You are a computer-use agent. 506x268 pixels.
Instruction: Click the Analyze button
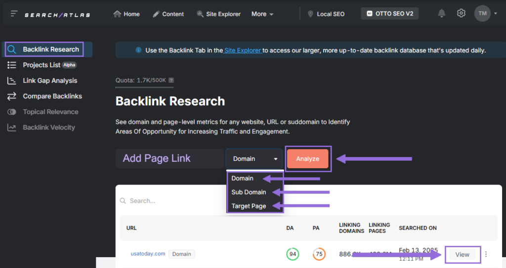pyautogui.click(x=307, y=158)
